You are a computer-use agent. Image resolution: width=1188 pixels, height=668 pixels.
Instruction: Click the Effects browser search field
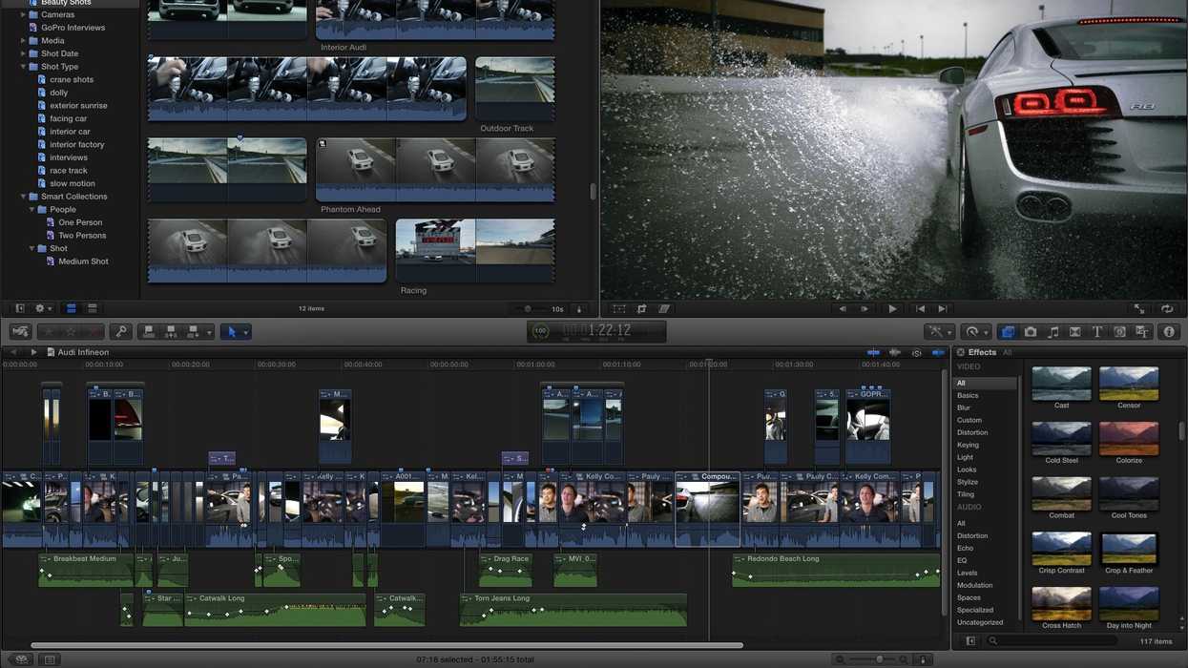coord(1054,641)
